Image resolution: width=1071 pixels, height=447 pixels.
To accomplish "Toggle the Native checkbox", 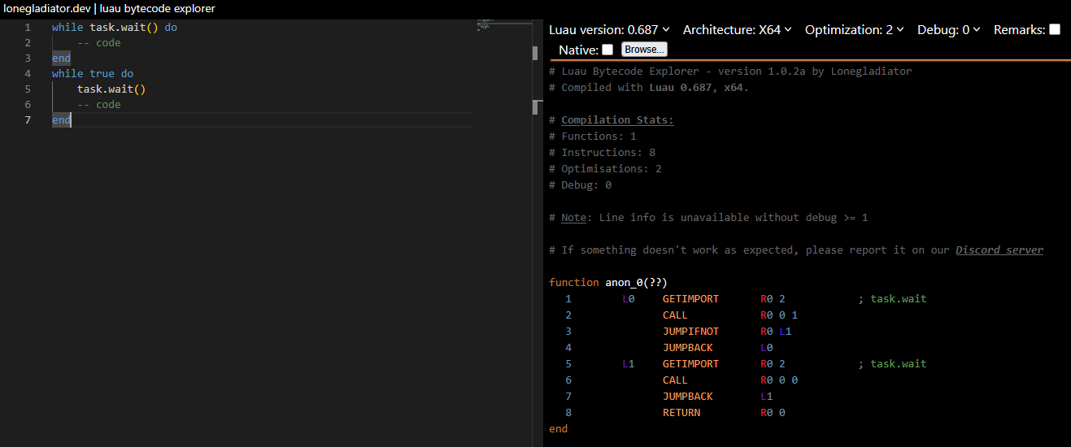I will pyautogui.click(x=607, y=50).
